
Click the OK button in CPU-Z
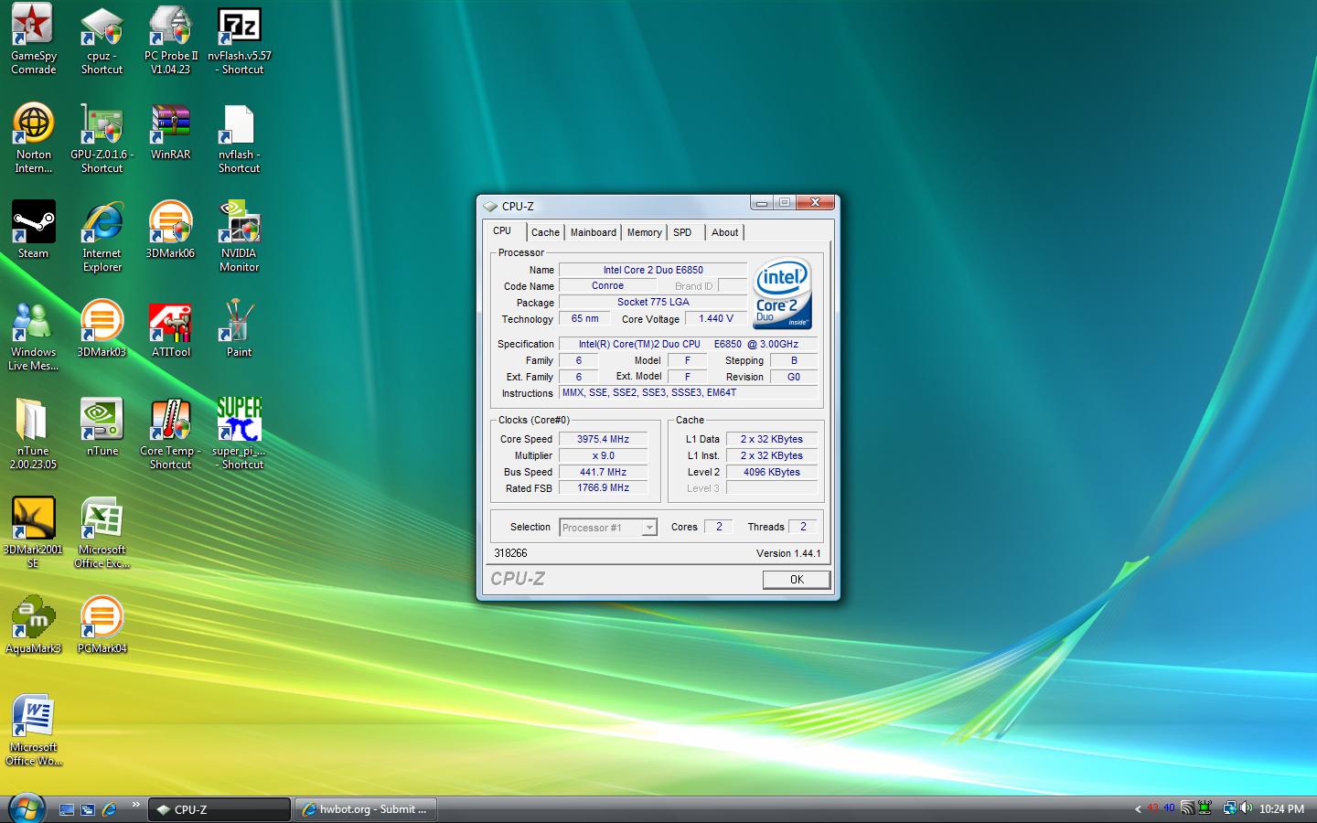pos(797,580)
